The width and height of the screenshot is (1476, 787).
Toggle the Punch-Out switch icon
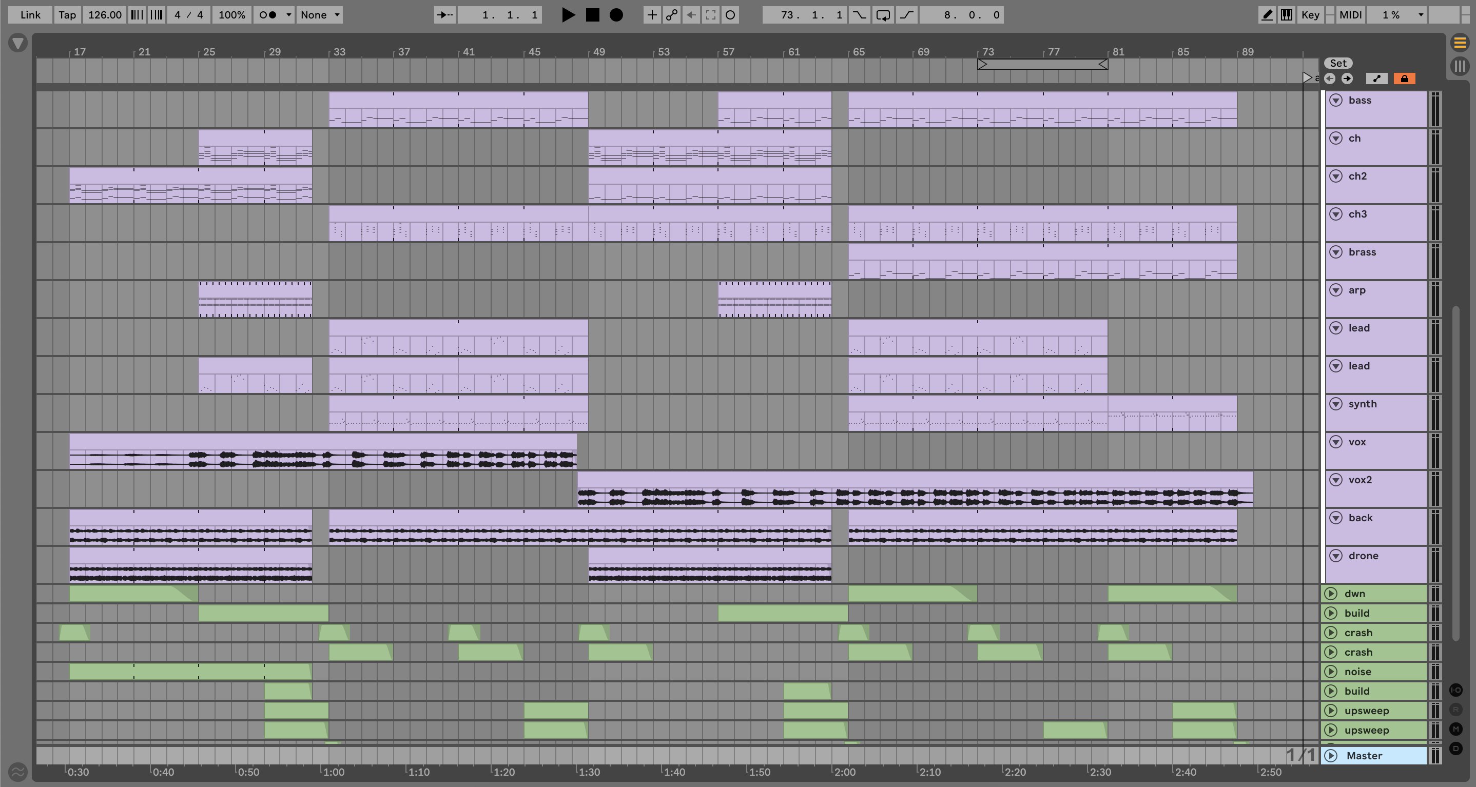906,15
